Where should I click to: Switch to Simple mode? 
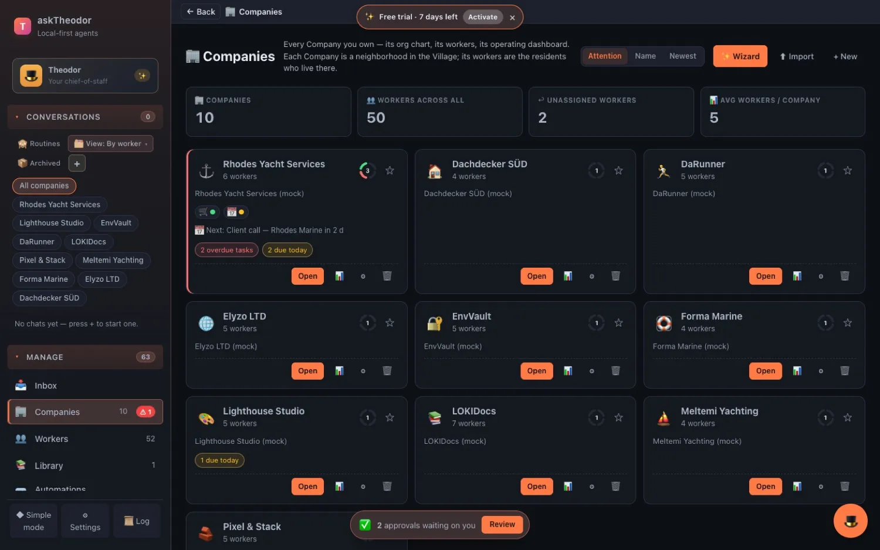click(x=33, y=521)
